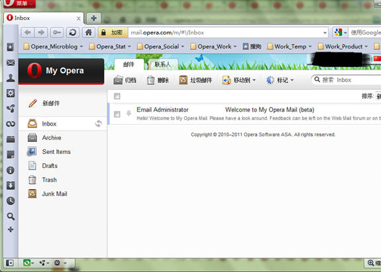Switch to the 邮件 tab
This screenshot has height=272, width=381.
click(x=129, y=64)
